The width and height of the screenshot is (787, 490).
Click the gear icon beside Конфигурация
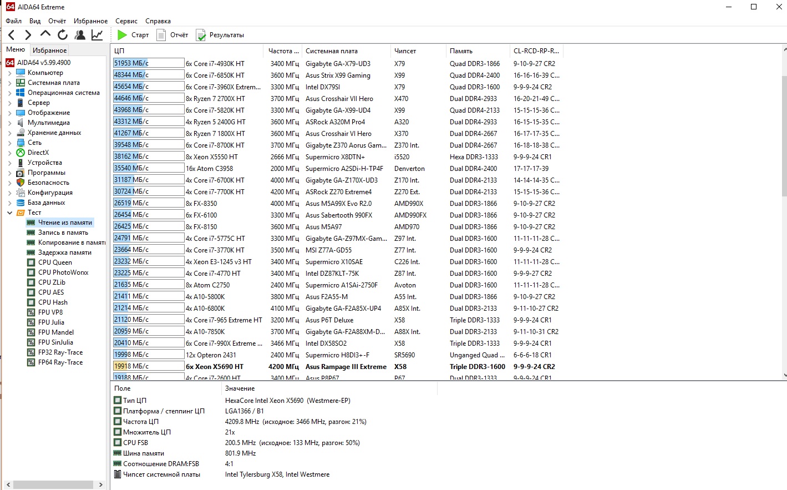(21, 193)
